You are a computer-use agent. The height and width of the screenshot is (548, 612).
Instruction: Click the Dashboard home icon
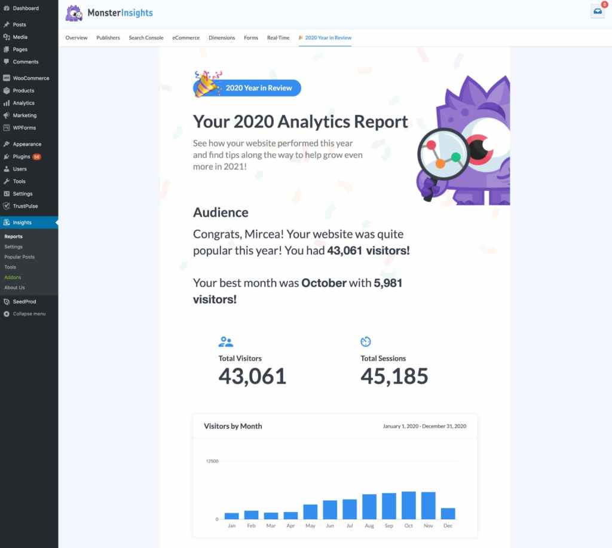tap(7, 8)
